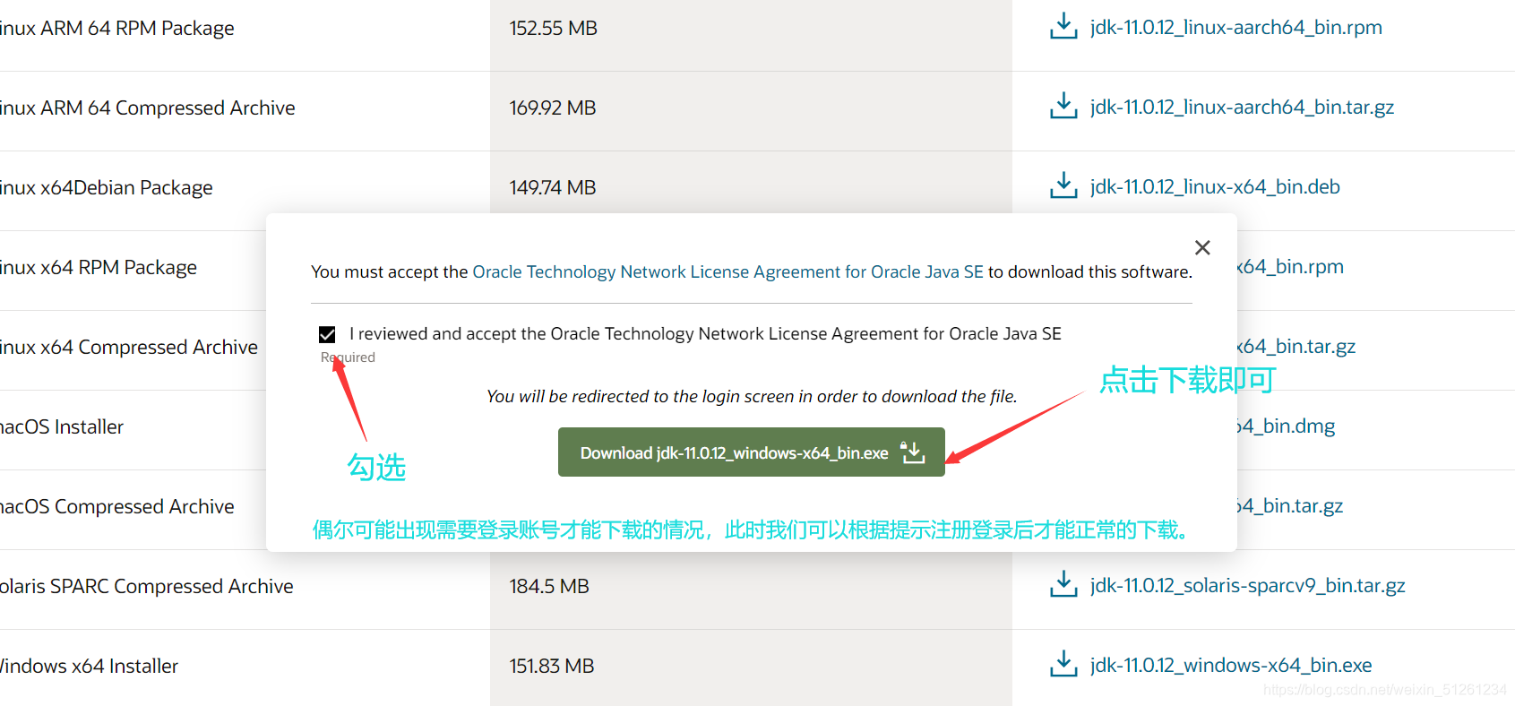Open partially hidden bin.dmg link
The image size is (1515, 706).
1287,426
